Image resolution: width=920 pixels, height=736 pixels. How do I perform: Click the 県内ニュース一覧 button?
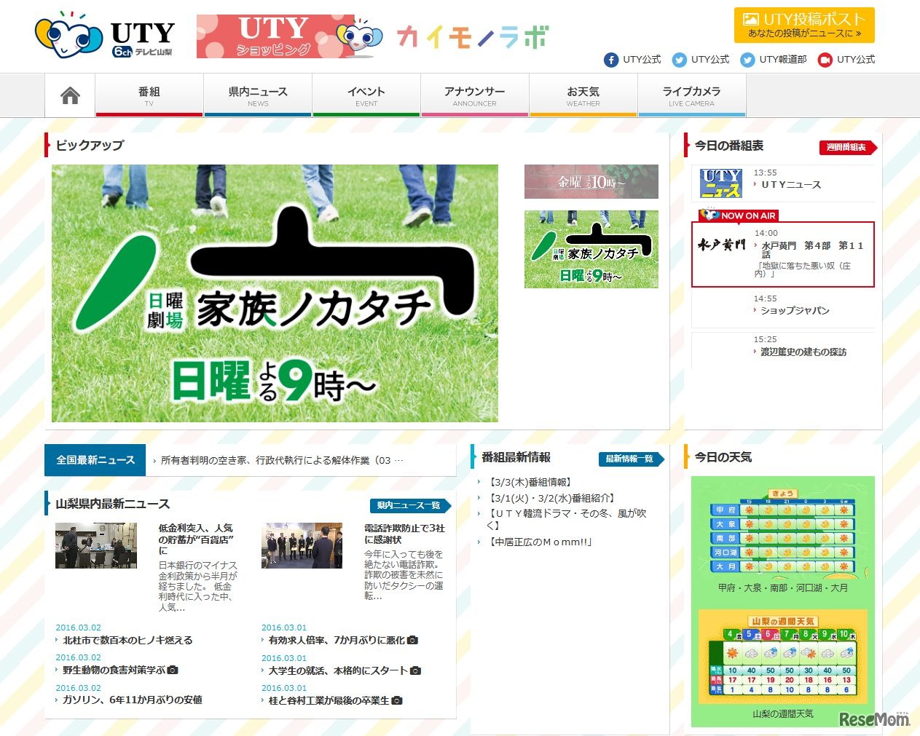pos(410,505)
